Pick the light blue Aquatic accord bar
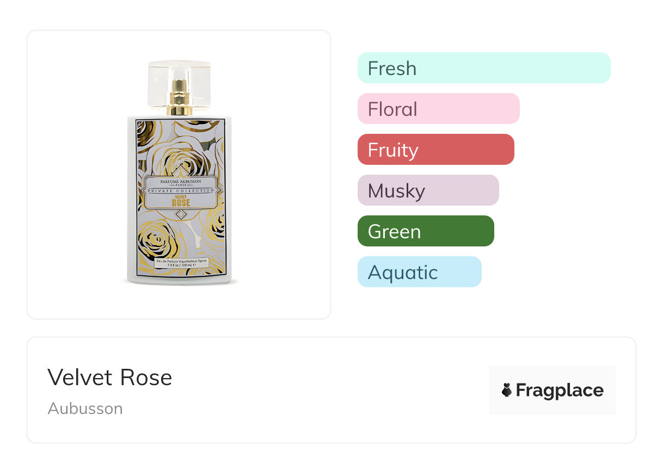This screenshot has width=663, height=470. coord(419,272)
